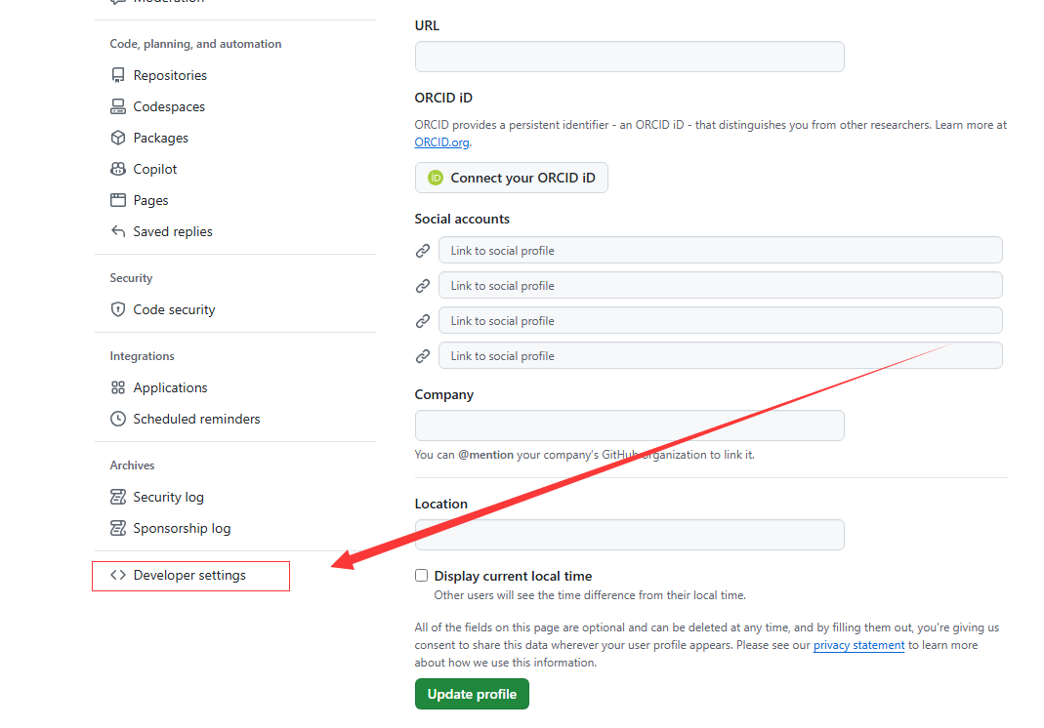Screen dimensions: 1044x728
Task: Click the first social profile link icon
Action: 423,250
